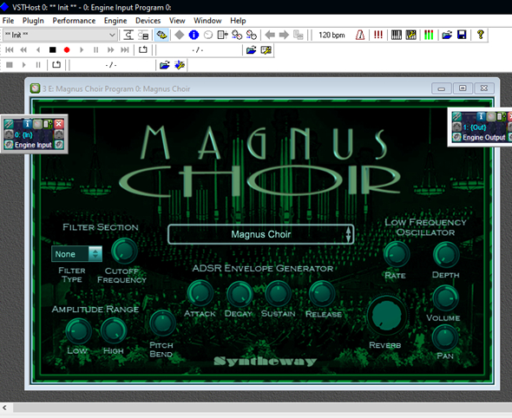Click the Magnus Choir preset selector arrows
The width and height of the screenshot is (512, 418).
pos(348,234)
